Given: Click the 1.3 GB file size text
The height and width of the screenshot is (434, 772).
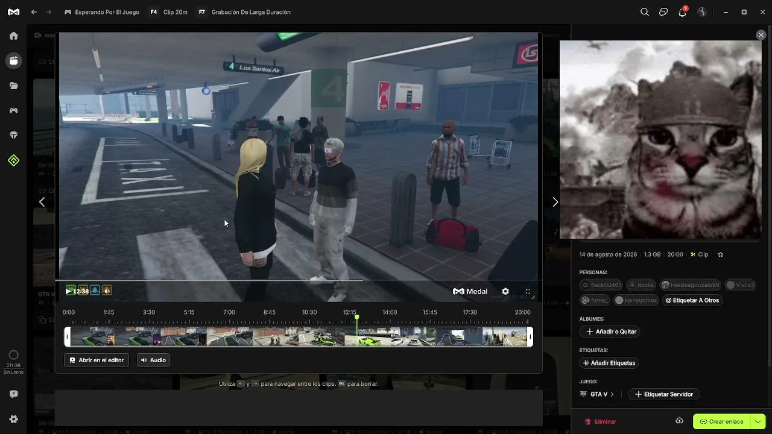Looking at the screenshot, I should [x=653, y=254].
